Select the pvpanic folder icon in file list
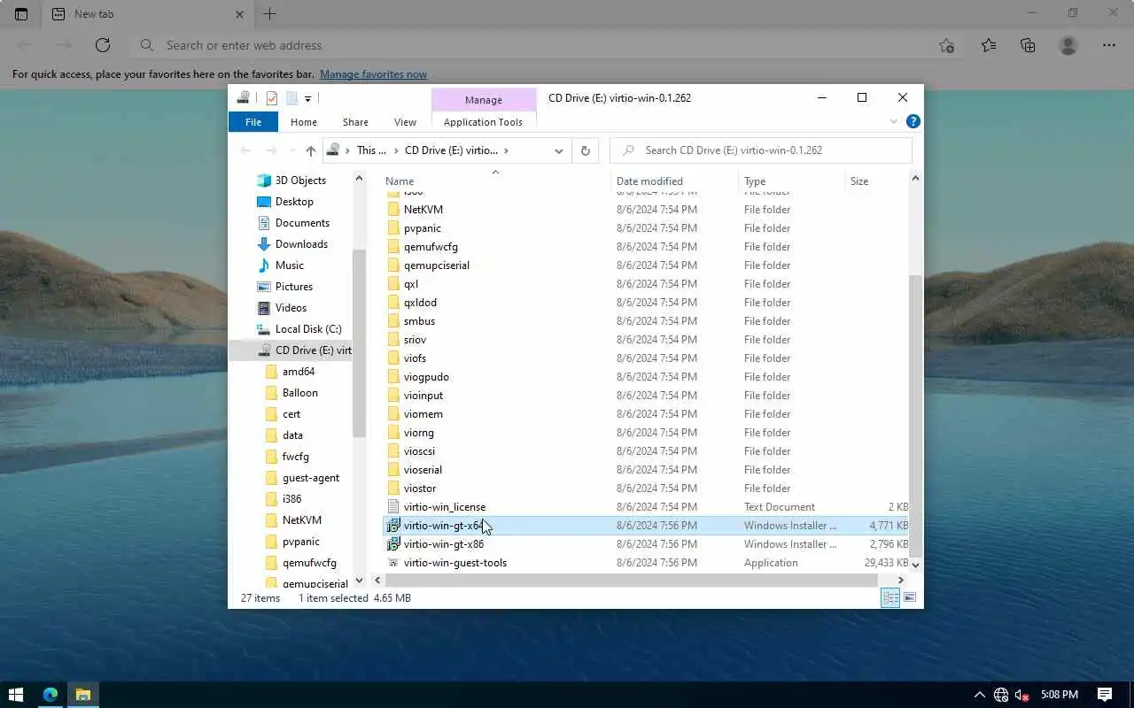Screen dimensions: 1134x708 point(394,228)
